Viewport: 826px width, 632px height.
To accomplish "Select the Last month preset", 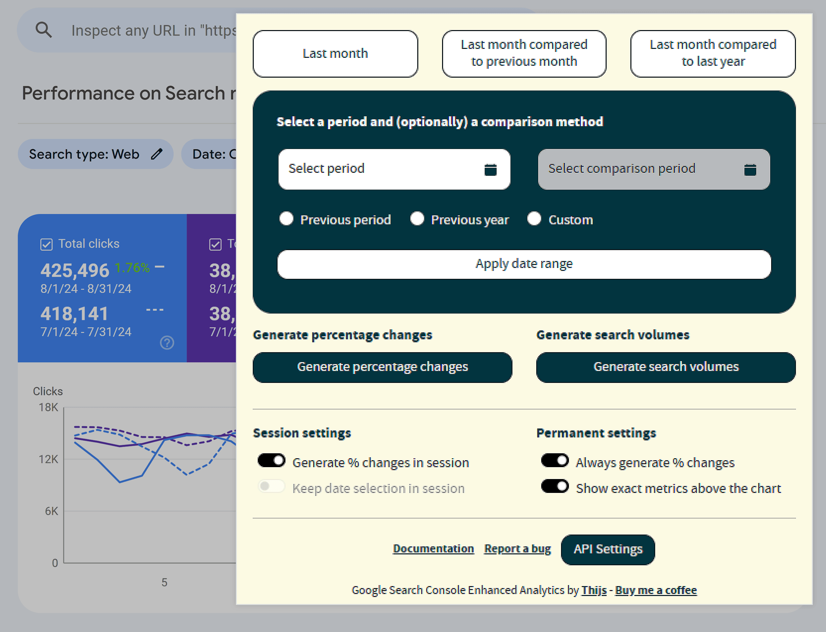I will [335, 54].
